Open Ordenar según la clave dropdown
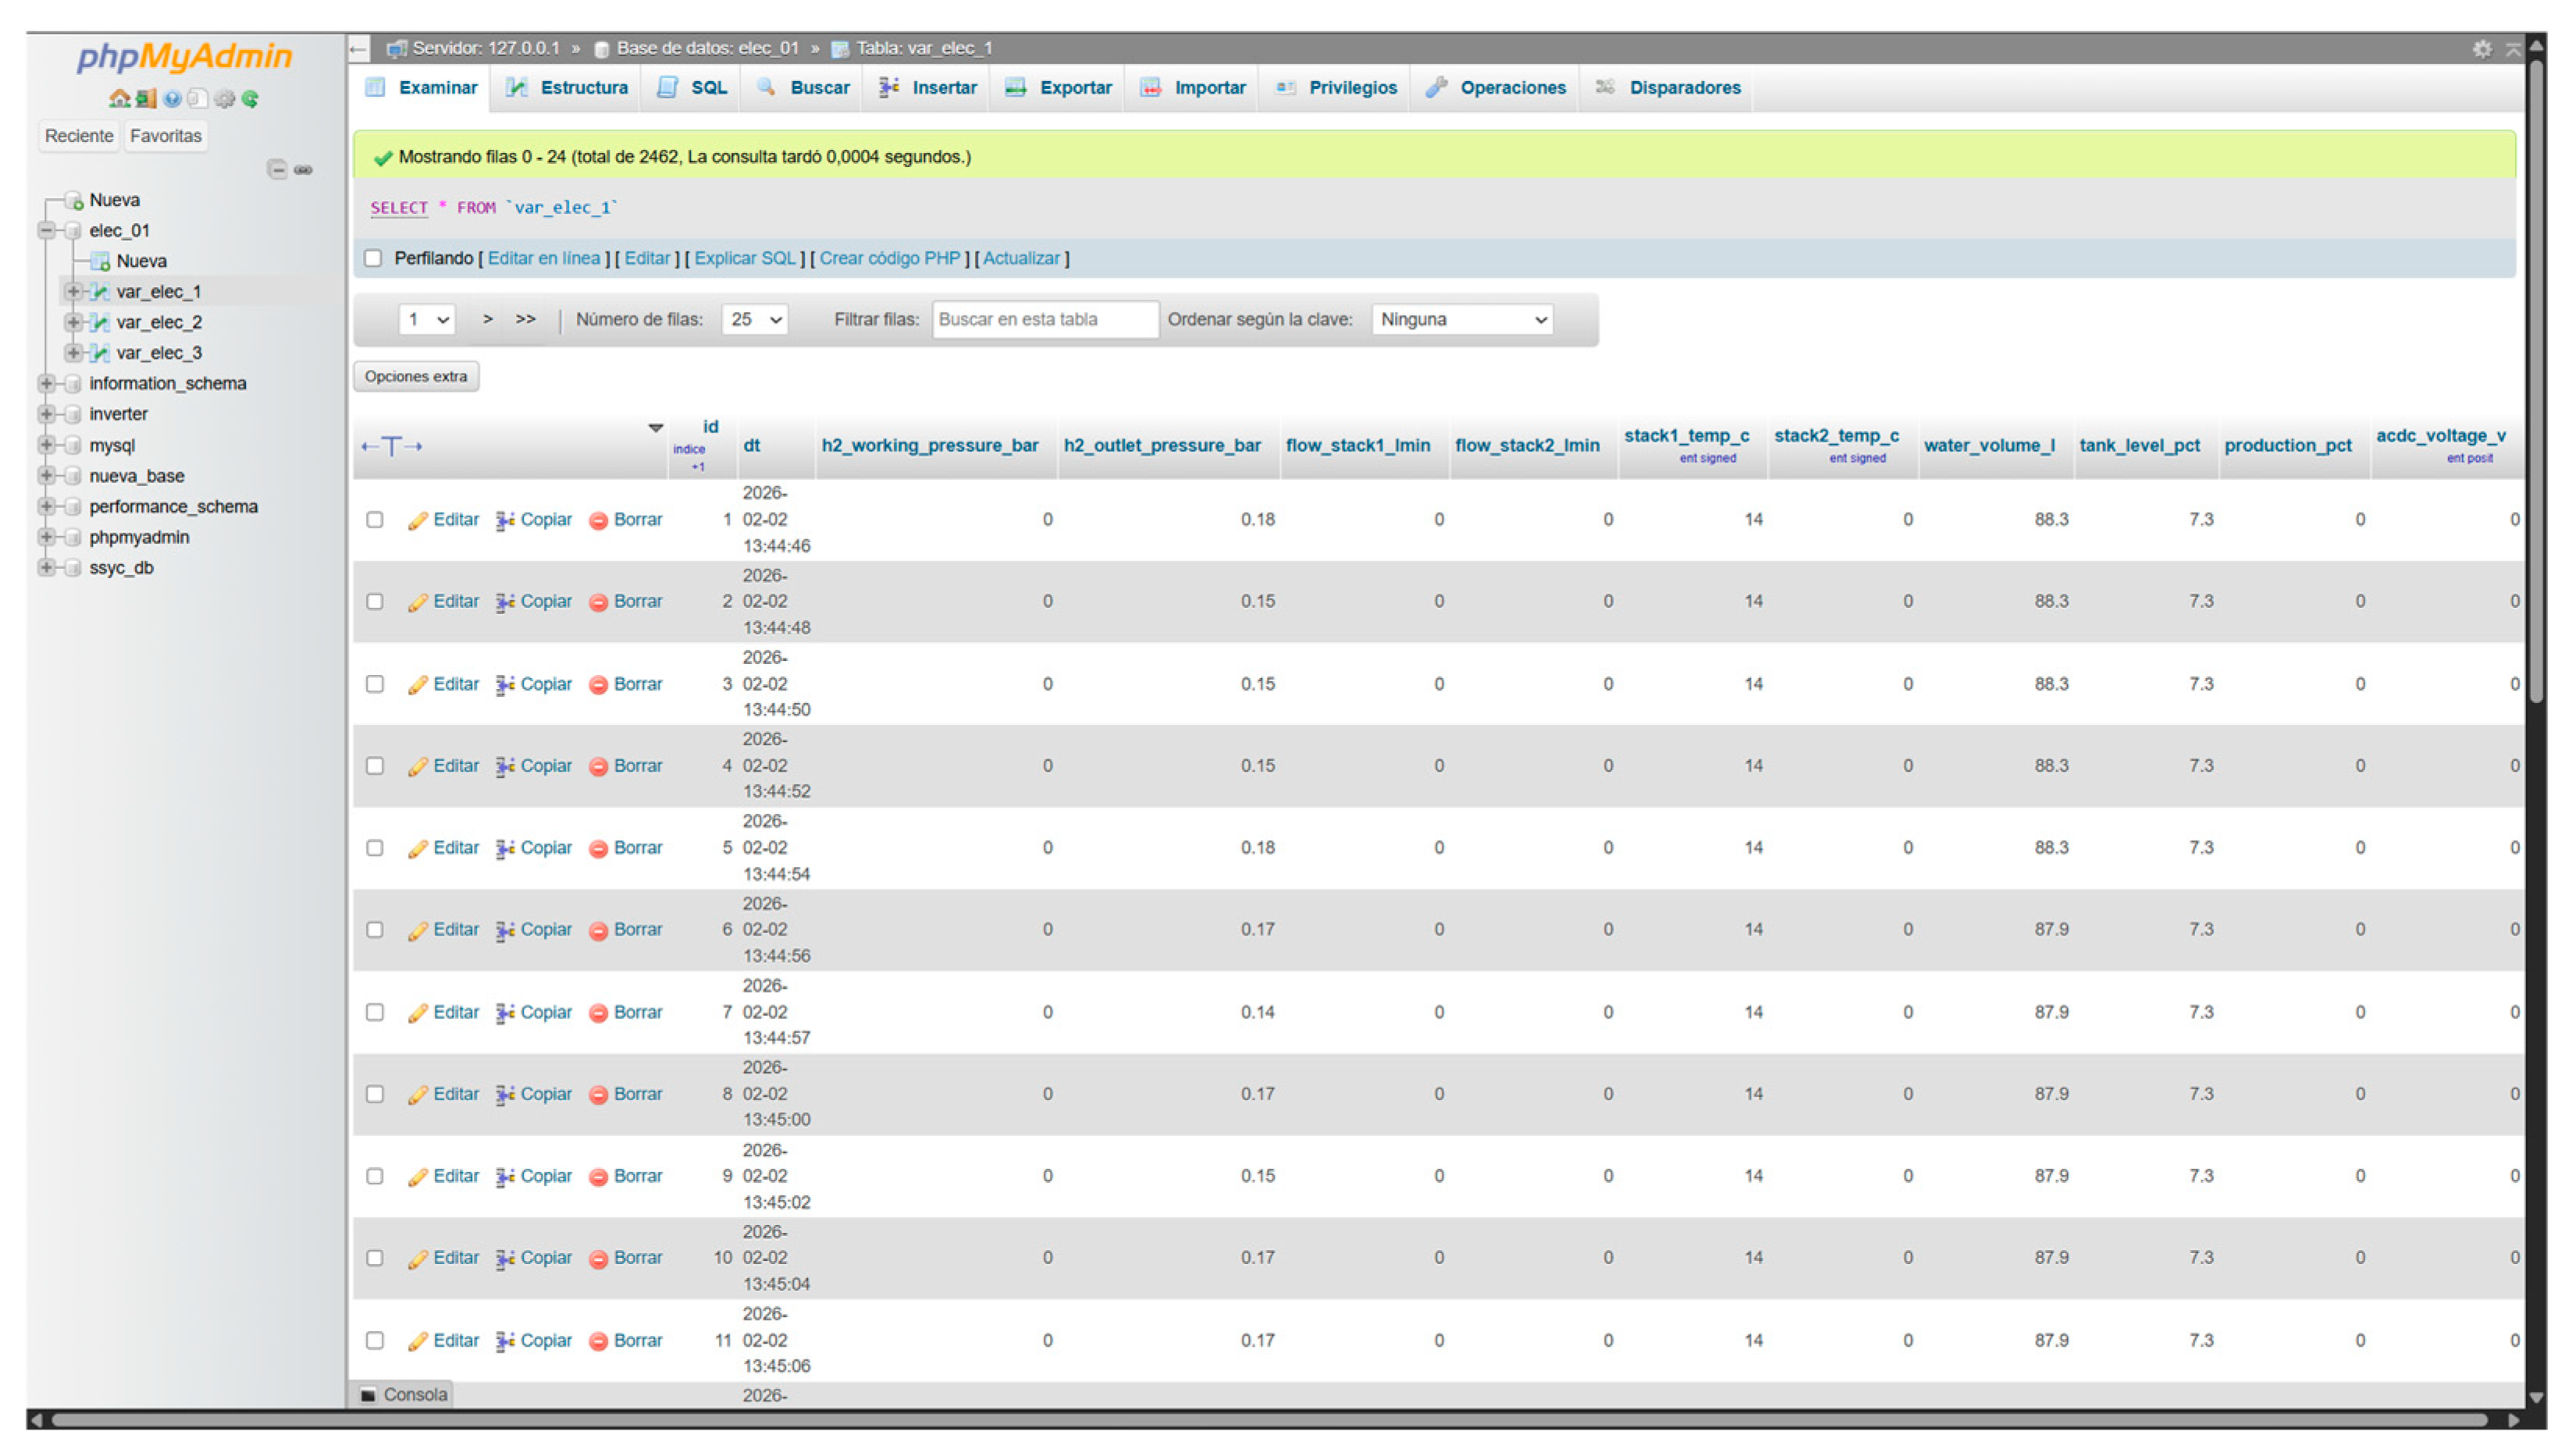This screenshot has width=2569, height=1456. (x=1461, y=320)
